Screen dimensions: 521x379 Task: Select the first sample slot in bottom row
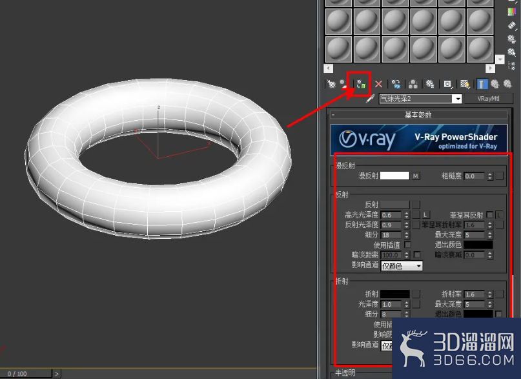338,49
